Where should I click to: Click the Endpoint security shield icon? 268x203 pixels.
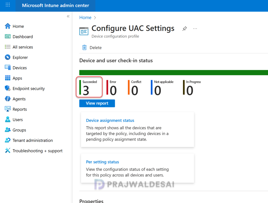pyautogui.click(x=8, y=88)
